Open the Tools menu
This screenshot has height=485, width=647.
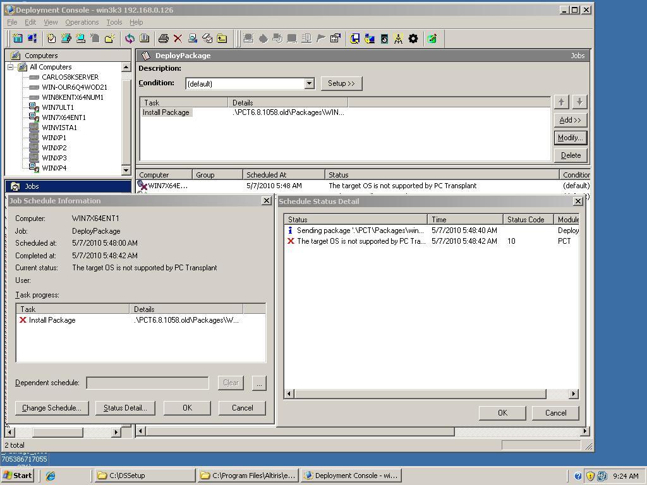pos(114,22)
